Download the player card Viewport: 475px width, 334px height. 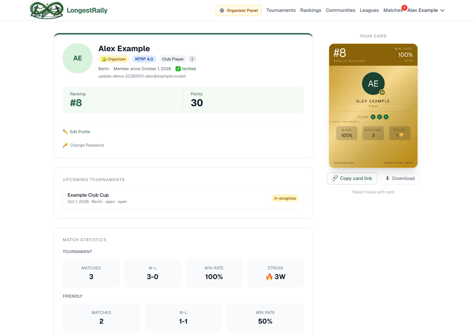pos(400,179)
